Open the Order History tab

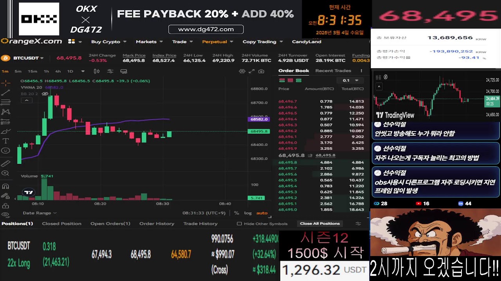(157, 224)
